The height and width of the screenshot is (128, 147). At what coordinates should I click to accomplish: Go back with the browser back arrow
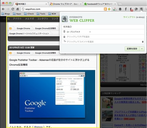[x=3, y=9]
